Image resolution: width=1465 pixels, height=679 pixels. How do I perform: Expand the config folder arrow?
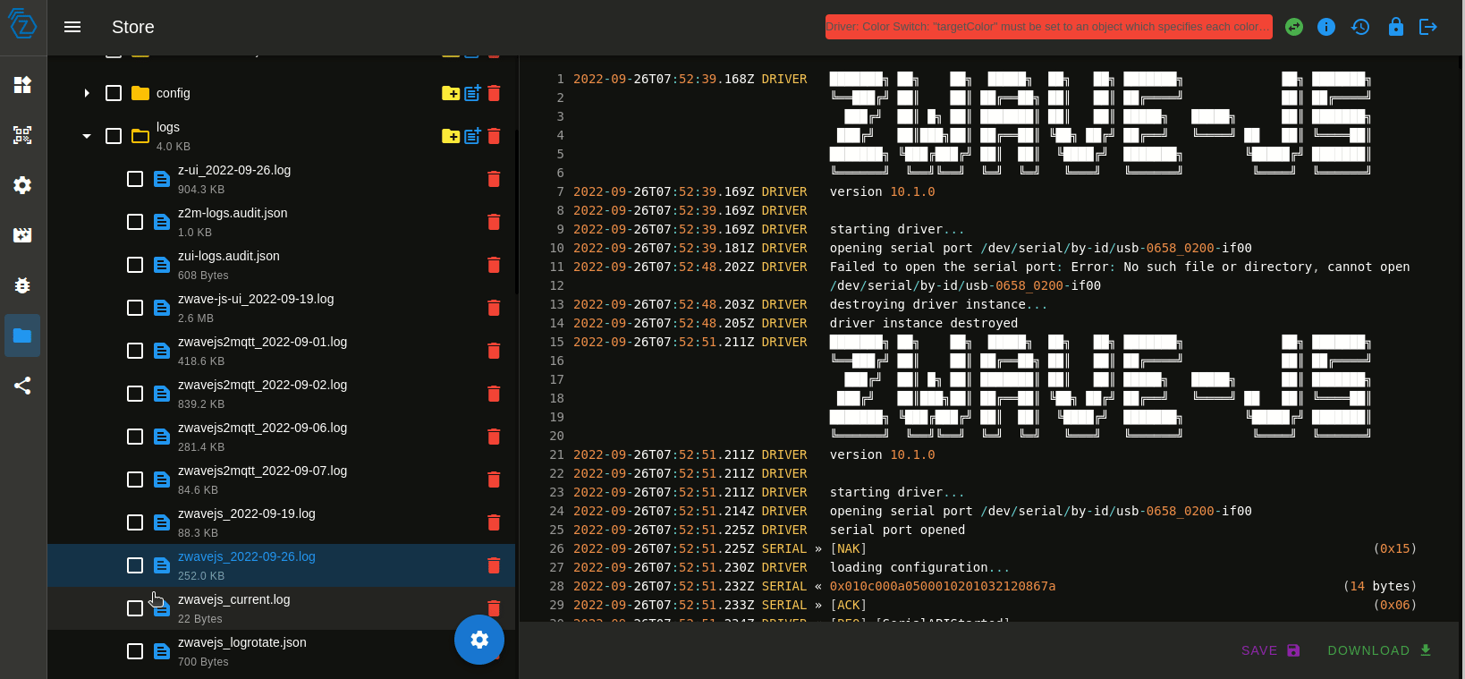(87, 93)
